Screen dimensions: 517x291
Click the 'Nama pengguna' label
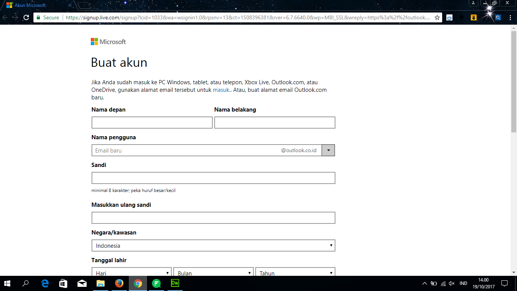[114, 137]
